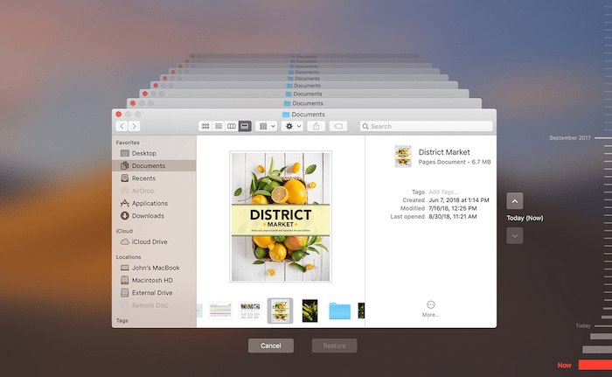The image size is (612, 377).
Task: Click 'Last opened 8/30/18' value
Action: [453, 216]
